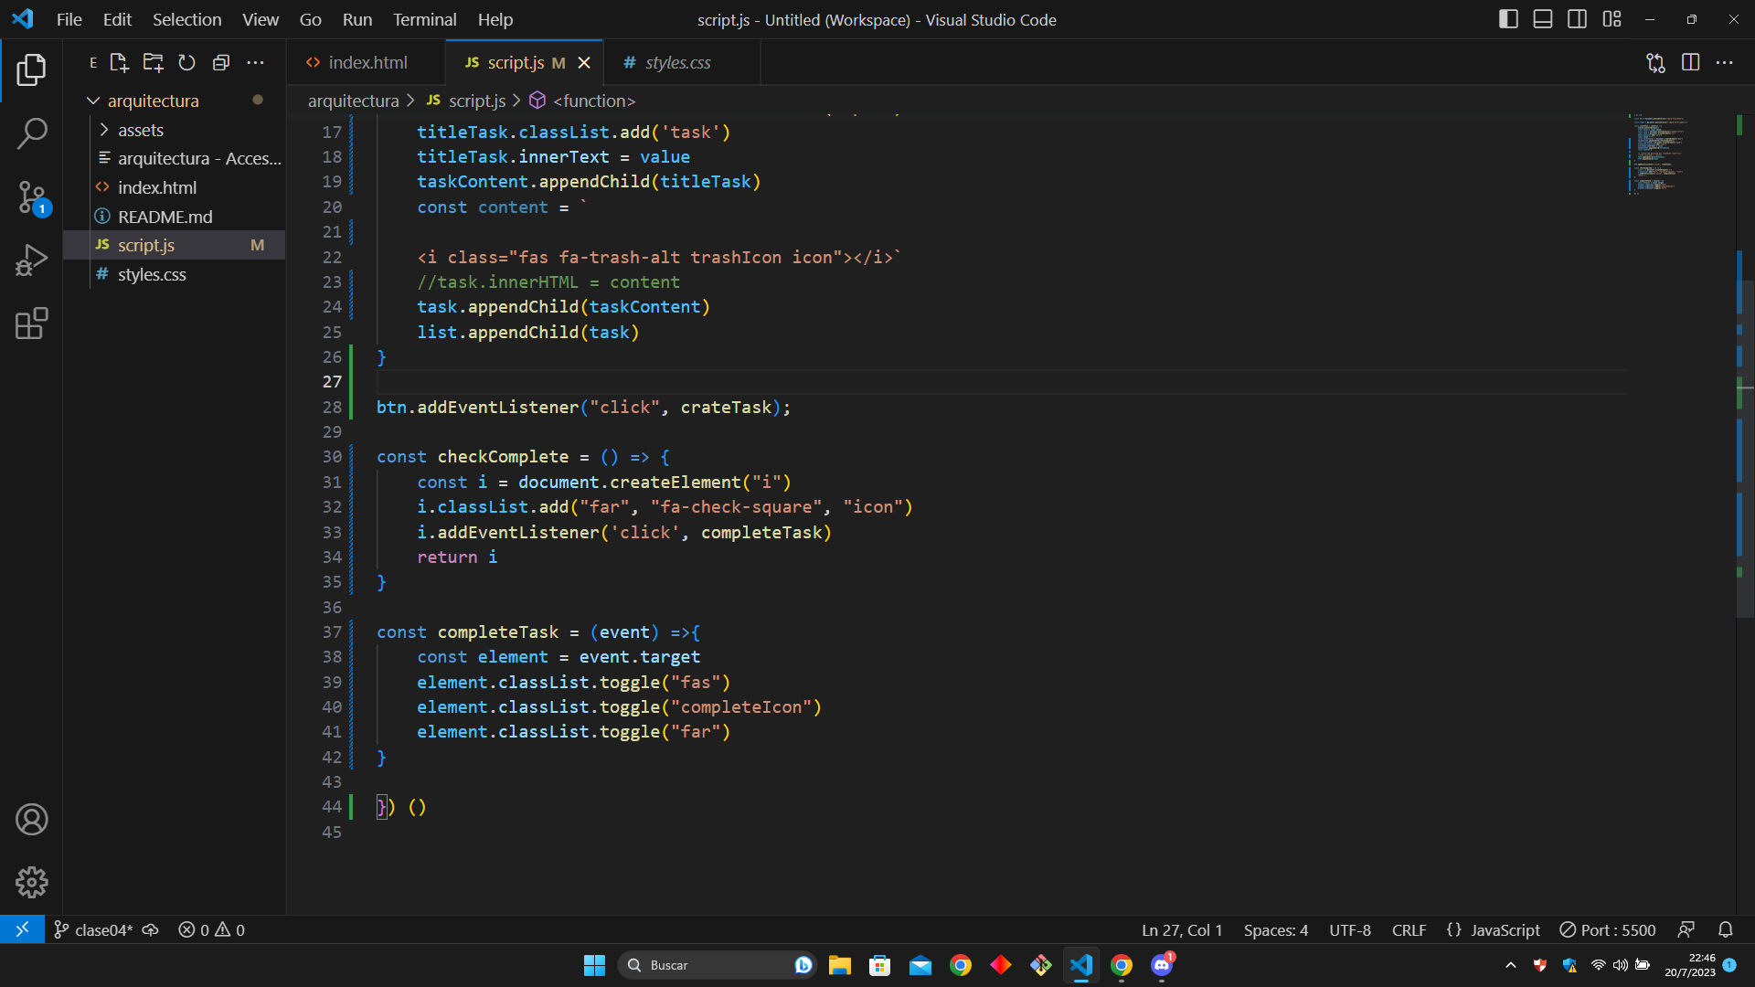Create a new folder in Explorer
The width and height of the screenshot is (1755, 987).
[x=153, y=63]
